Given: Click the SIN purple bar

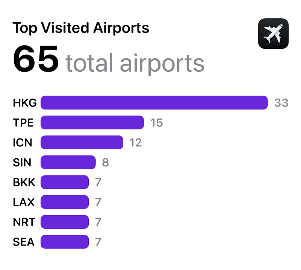Looking at the screenshot, I should pos(68,162).
